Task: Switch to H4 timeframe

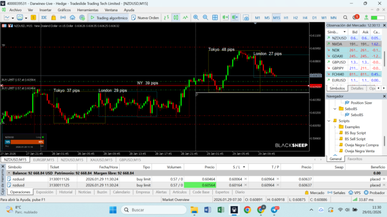Action: [x=305, y=18]
